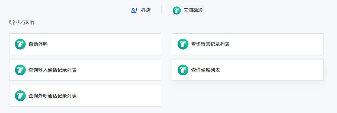Click empty area of 查询坐席列表 card
The image size is (337, 113).
coord(271,70)
